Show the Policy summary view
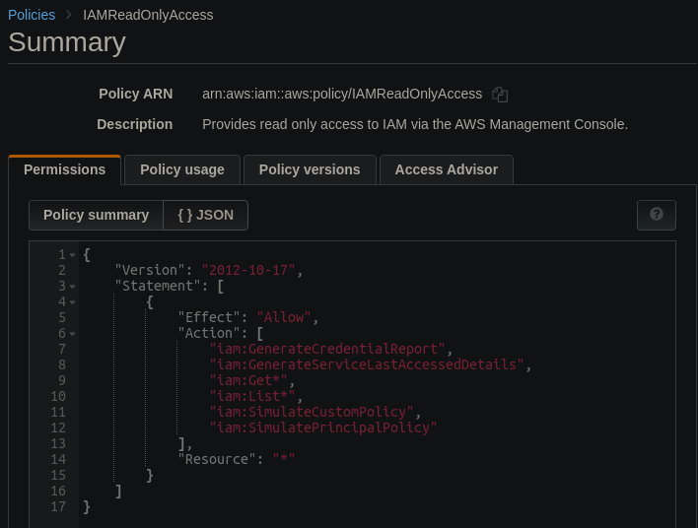Screen dimensions: 698x528 pyautogui.click(x=97, y=215)
